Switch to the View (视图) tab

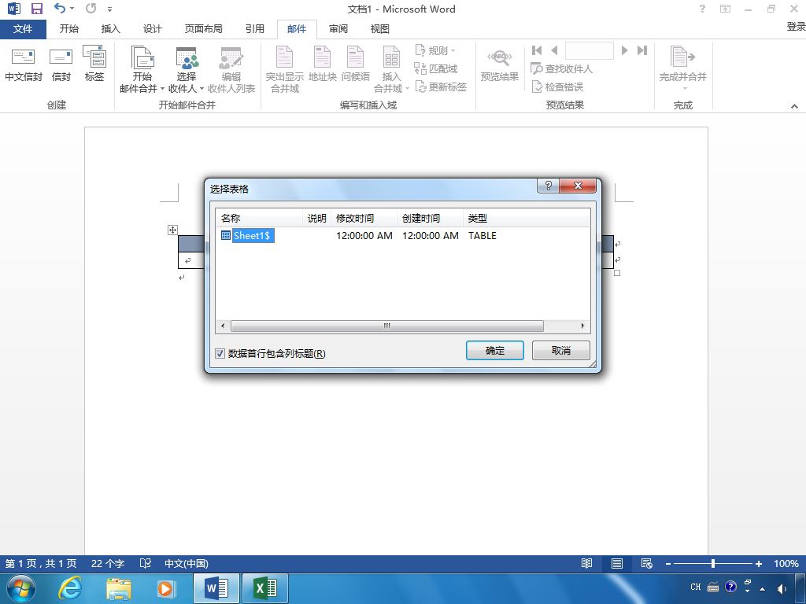(380, 29)
